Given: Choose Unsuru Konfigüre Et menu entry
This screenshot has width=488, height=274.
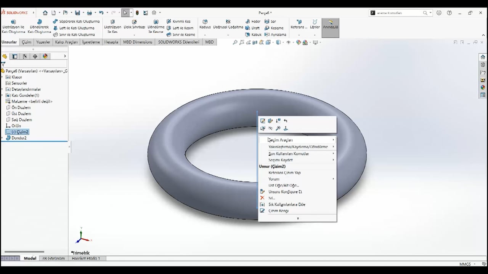Looking at the screenshot, I should (297, 192).
